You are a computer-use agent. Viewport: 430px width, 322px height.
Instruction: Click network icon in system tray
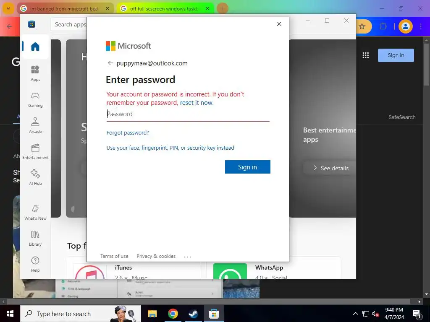(x=366, y=314)
